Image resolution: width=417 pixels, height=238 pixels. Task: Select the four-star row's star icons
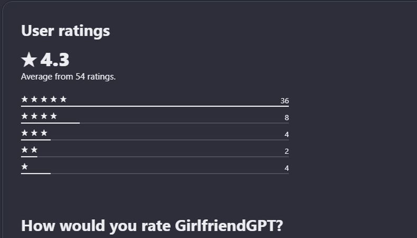click(x=39, y=116)
